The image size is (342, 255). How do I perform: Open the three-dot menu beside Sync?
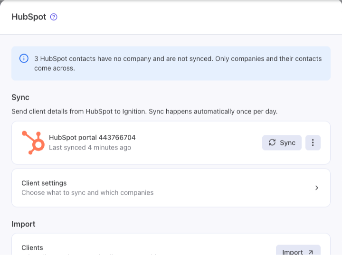coord(313,142)
